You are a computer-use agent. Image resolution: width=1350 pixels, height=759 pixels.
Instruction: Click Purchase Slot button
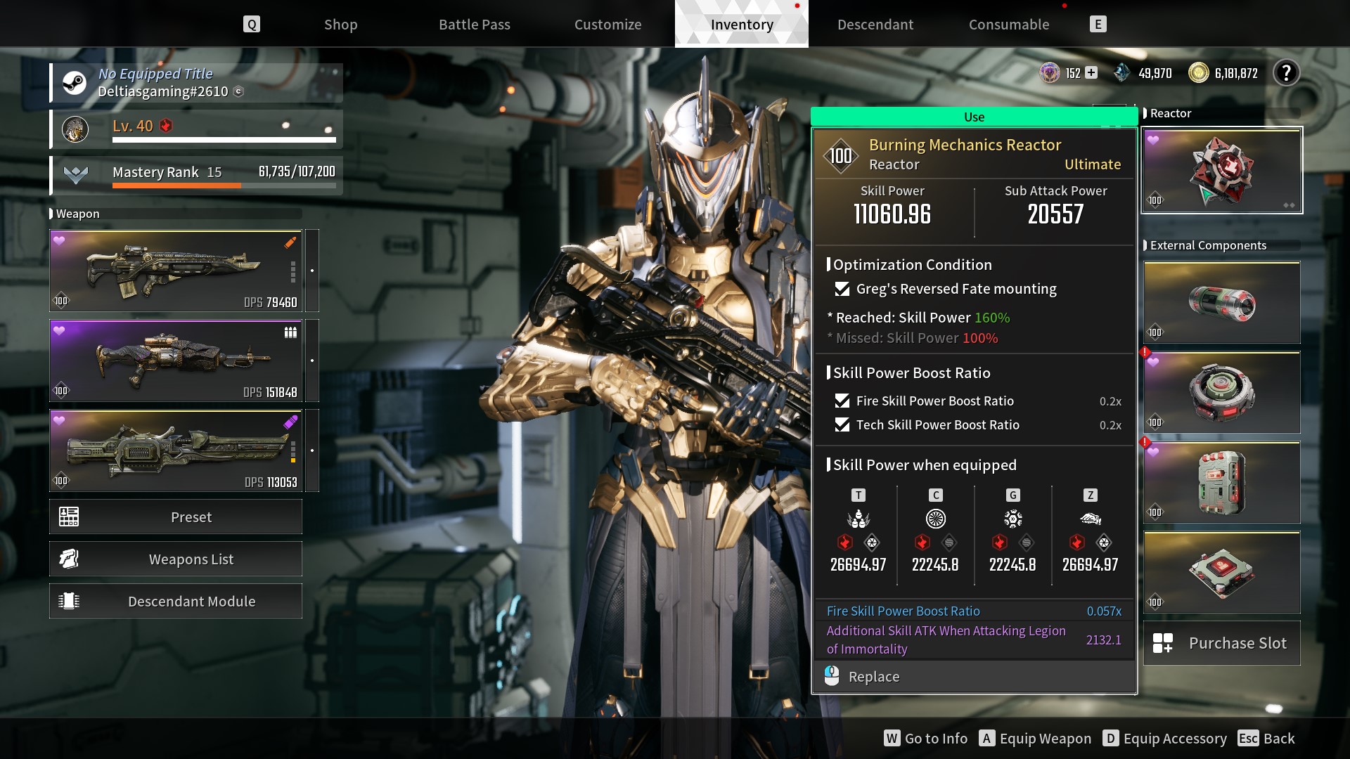coord(1222,643)
